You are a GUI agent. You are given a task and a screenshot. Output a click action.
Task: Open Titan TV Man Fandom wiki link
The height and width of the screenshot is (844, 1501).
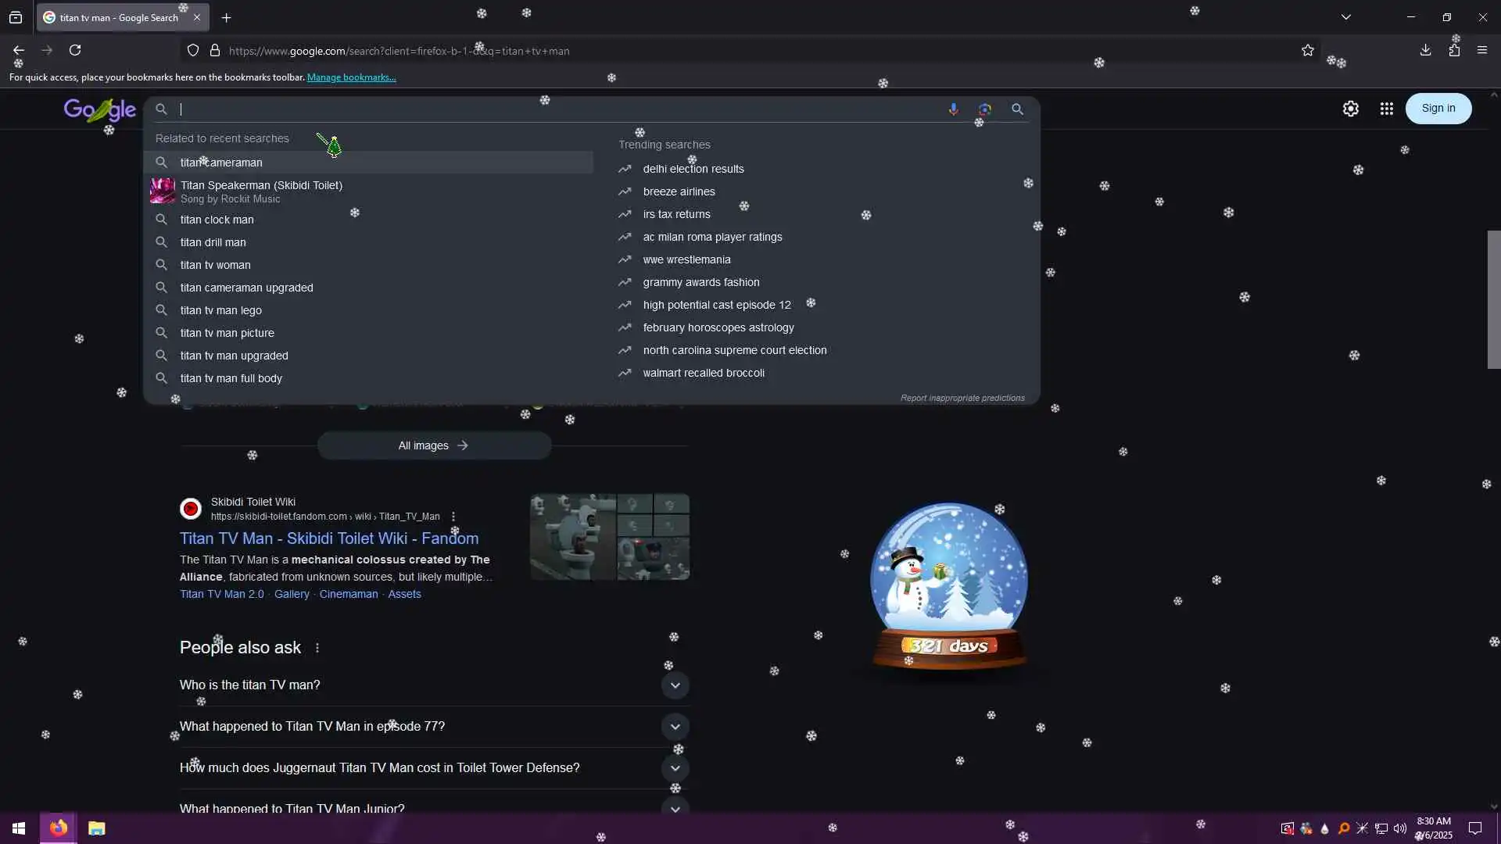(x=328, y=538)
